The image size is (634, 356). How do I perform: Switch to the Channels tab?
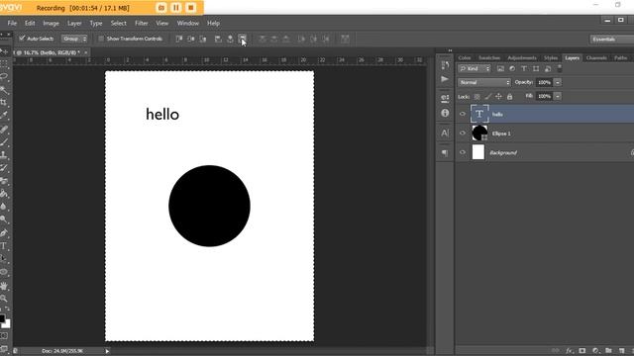(596, 58)
